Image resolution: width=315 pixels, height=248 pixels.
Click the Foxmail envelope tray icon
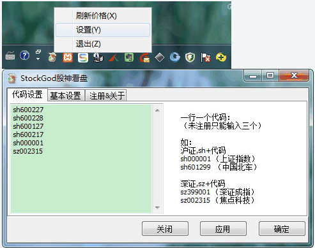[144, 57]
